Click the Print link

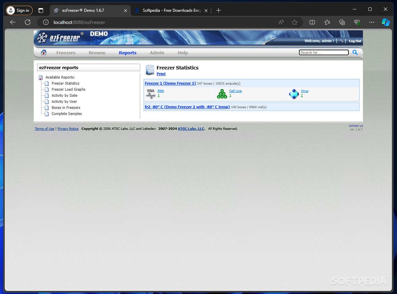pyautogui.click(x=161, y=74)
